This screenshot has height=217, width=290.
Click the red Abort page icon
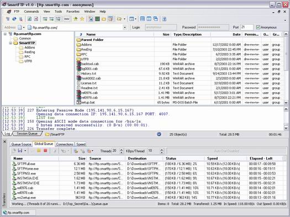pos(36,19)
